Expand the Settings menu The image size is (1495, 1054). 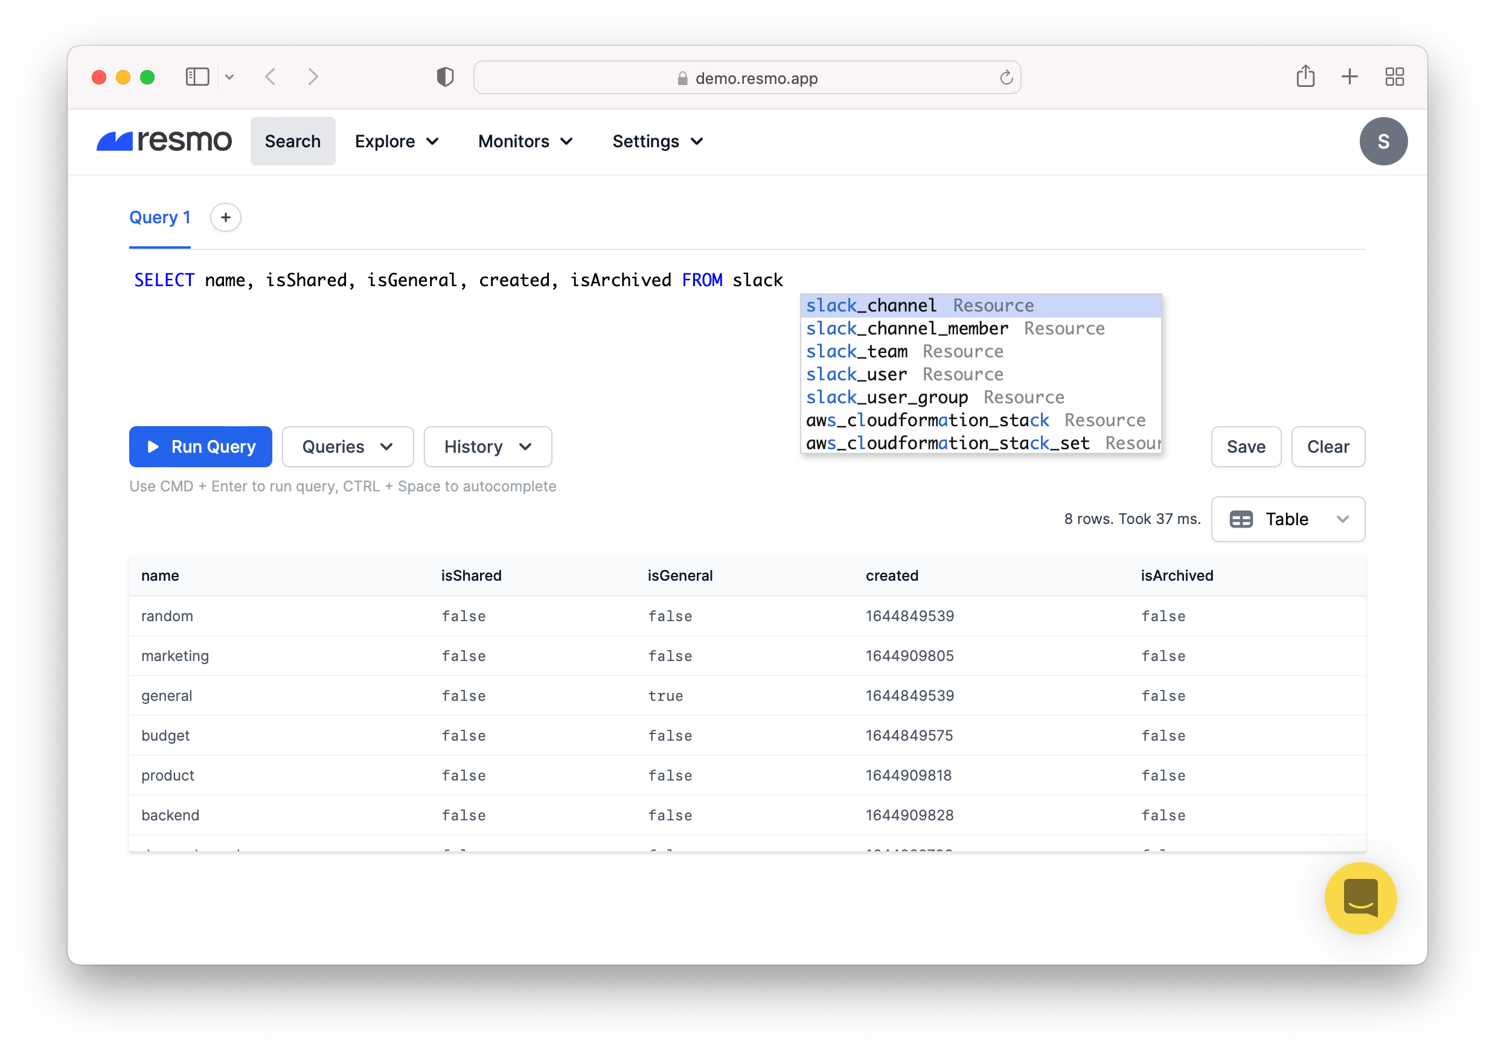point(658,141)
